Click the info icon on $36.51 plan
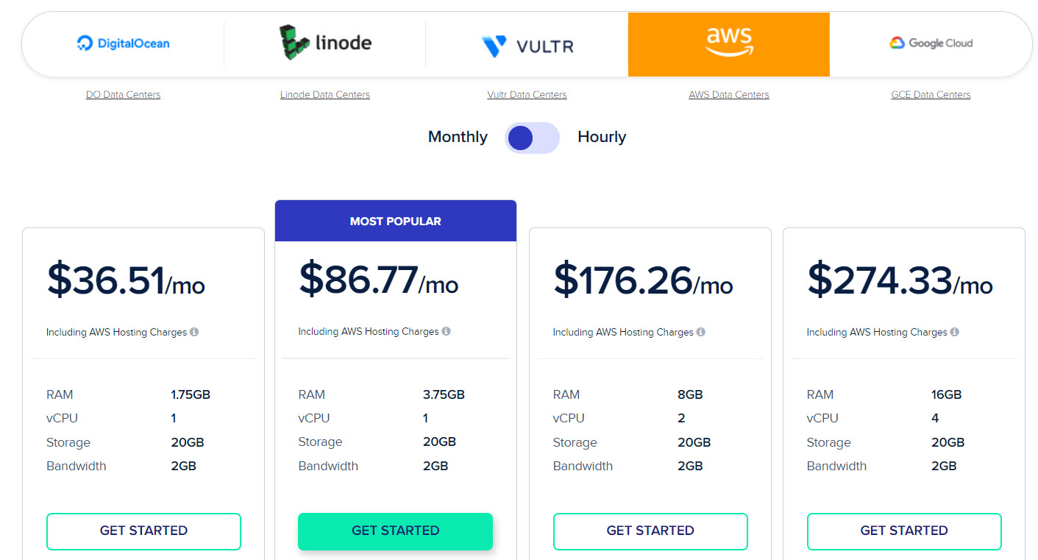 point(194,332)
